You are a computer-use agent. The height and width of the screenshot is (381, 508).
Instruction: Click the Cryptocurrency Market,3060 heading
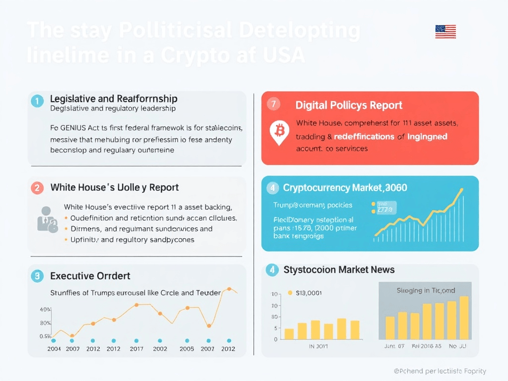click(345, 188)
